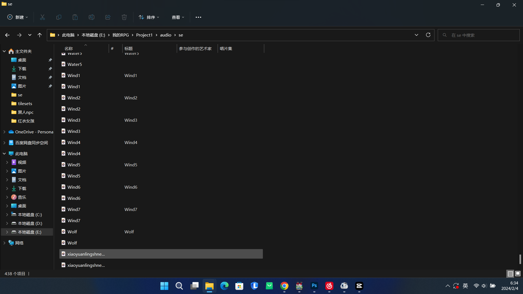The height and width of the screenshot is (294, 523).
Task: Open the 查看 (View) dropdown
Action: click(x=178, y=17)
